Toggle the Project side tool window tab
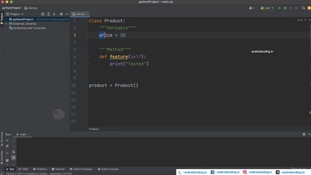This screenshot has width=311, height=175. 2,18
